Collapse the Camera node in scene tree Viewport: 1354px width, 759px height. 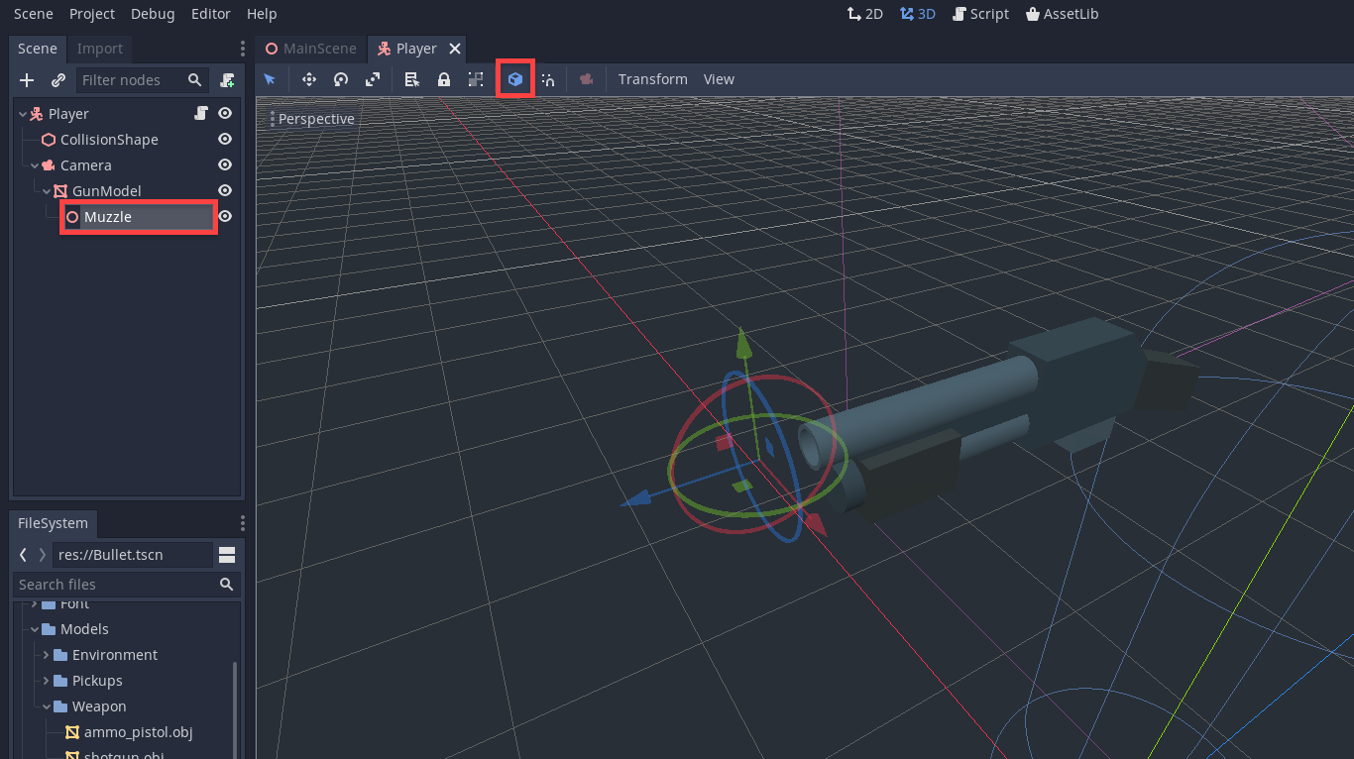coord(35,165)
